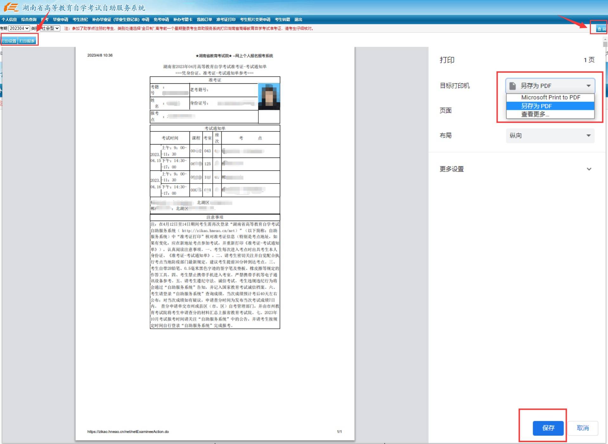Open the 考生转籍 menu item
This screenshot has height=444, width=608.
(x=282, y=20)
